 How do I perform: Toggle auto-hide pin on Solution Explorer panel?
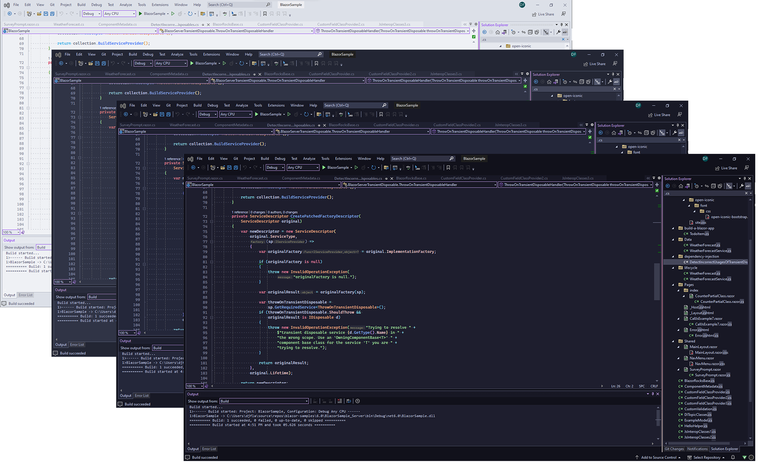[745, 178]
